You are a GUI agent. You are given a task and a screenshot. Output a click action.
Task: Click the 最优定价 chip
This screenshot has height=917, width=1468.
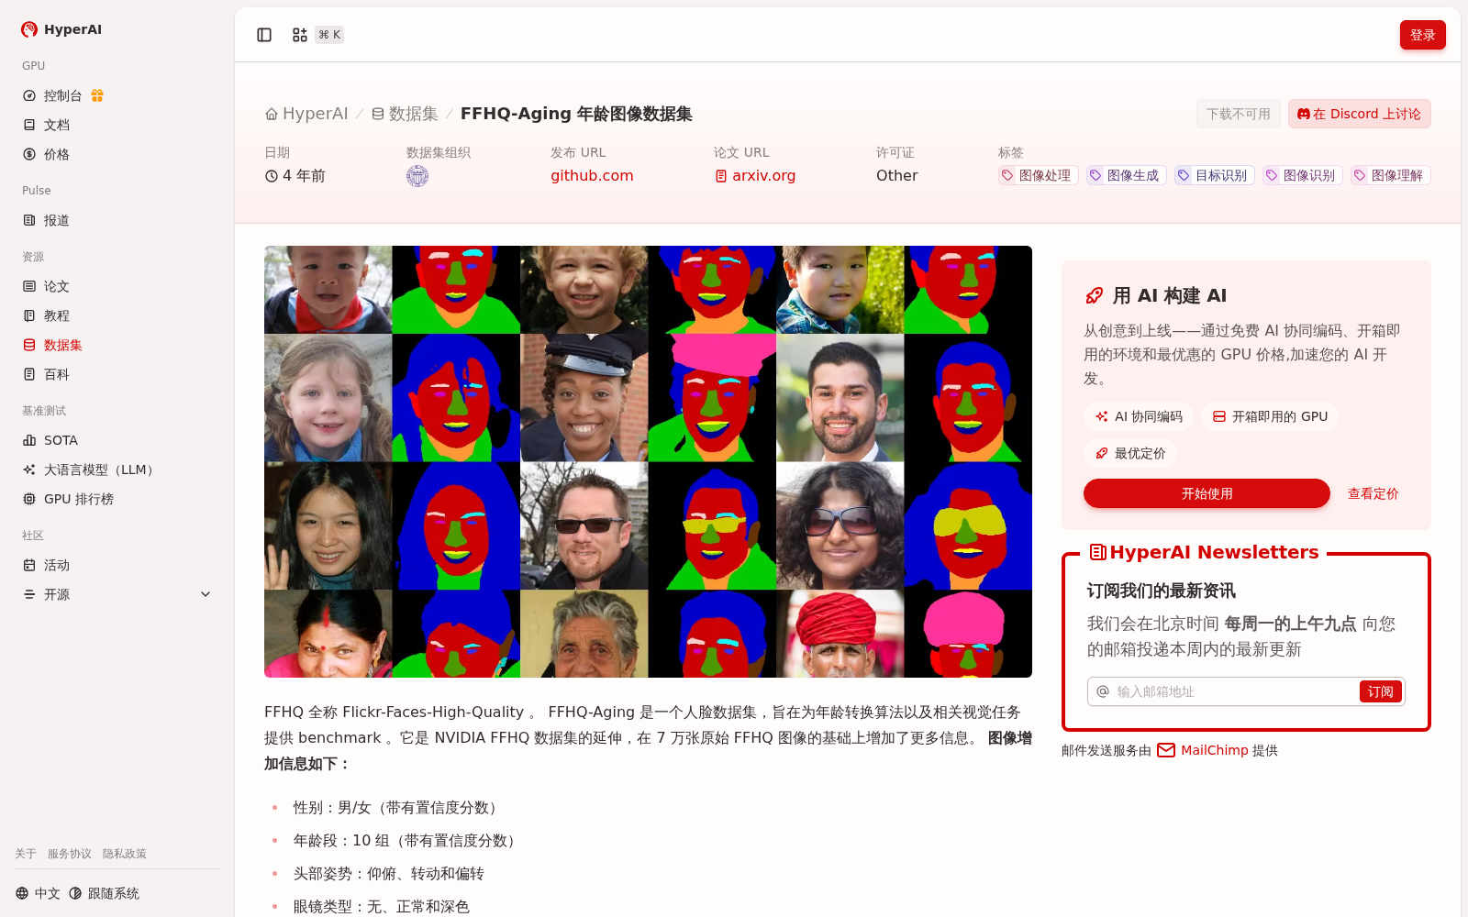1130,453
